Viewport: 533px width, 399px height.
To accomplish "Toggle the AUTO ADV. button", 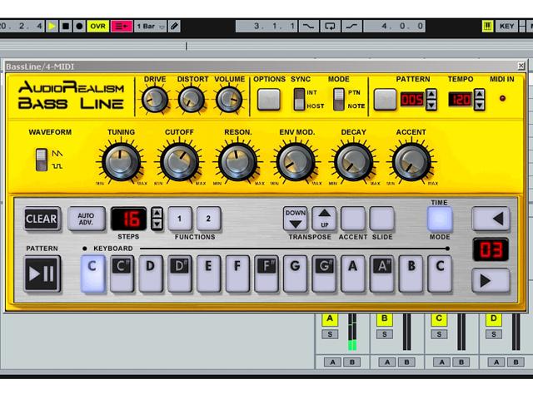I will (87, 219).
